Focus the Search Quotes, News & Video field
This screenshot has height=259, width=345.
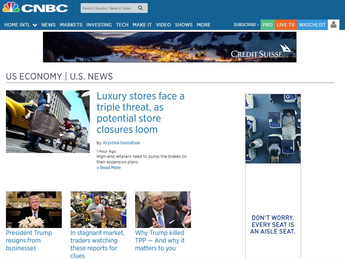click(114, 8)
